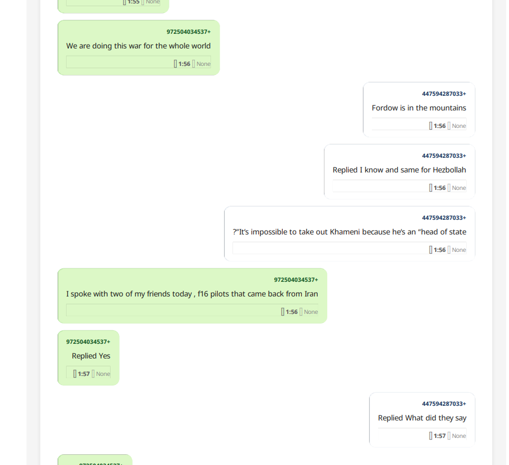Click the f16 pilots message text

pos(192,294)
